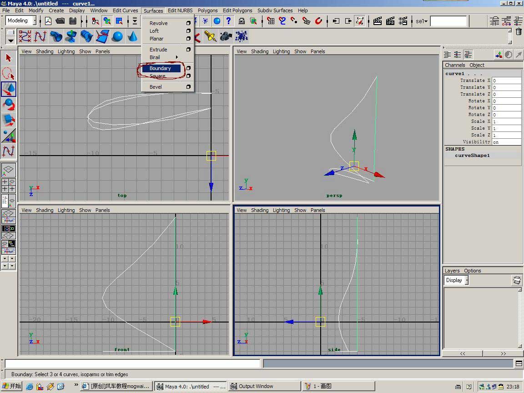Click the NURBS cone shelf icon
Image resolution: width=524 pixels, height=393 pixels.
coord(133,36)
